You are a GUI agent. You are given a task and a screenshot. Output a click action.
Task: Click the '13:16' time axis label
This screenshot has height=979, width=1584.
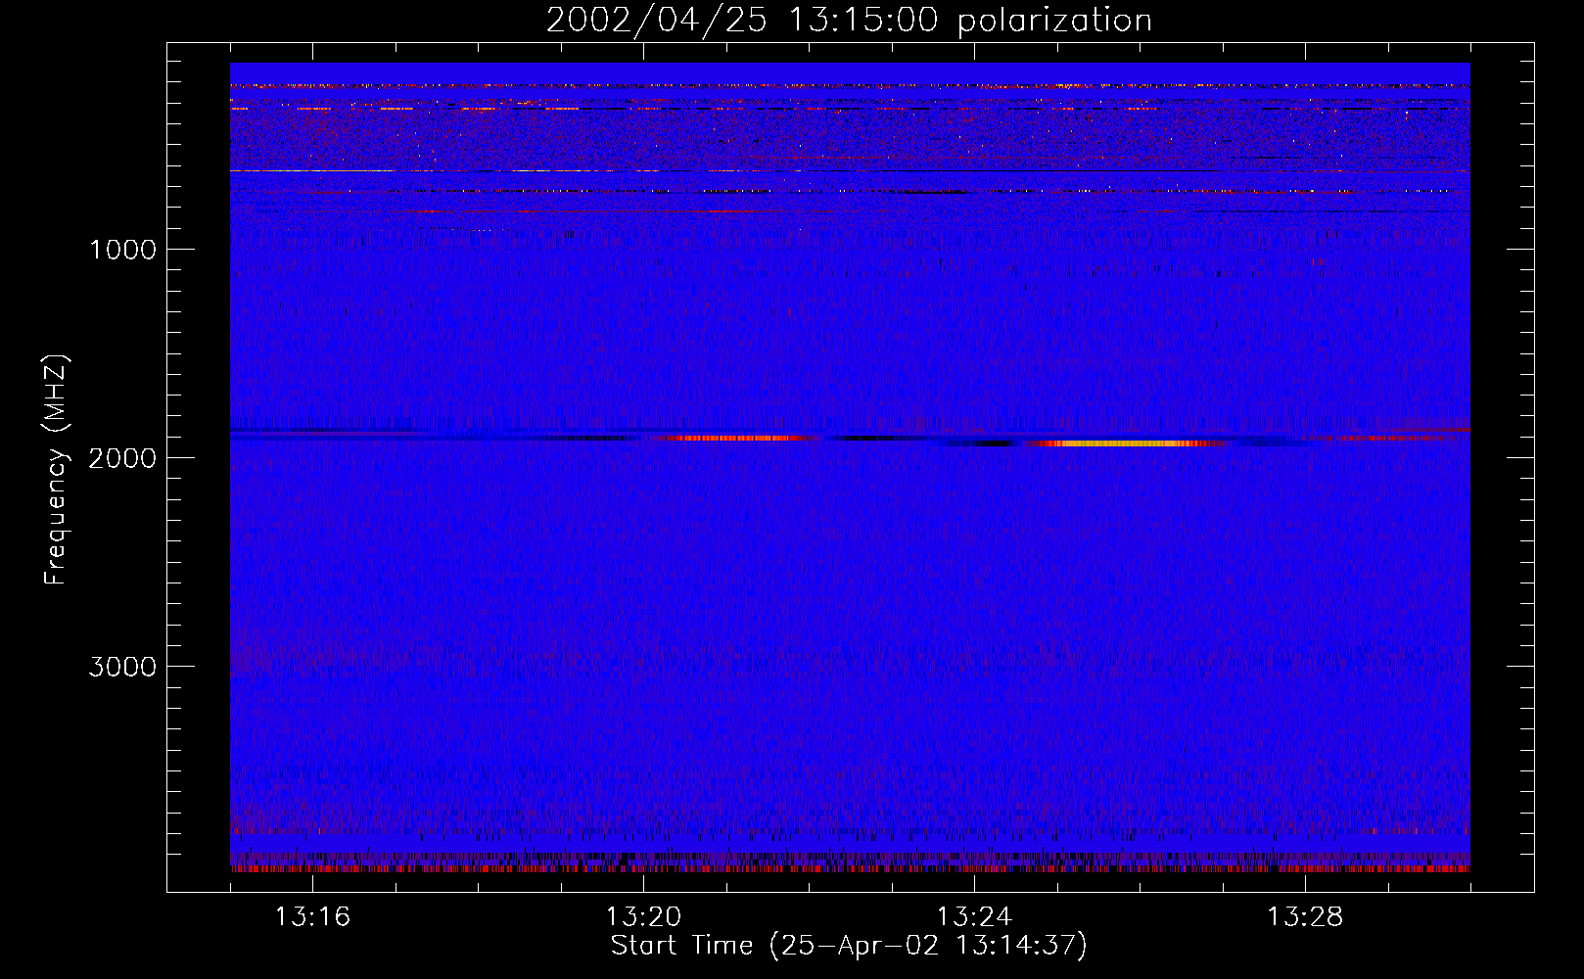[x=313, y=917]
